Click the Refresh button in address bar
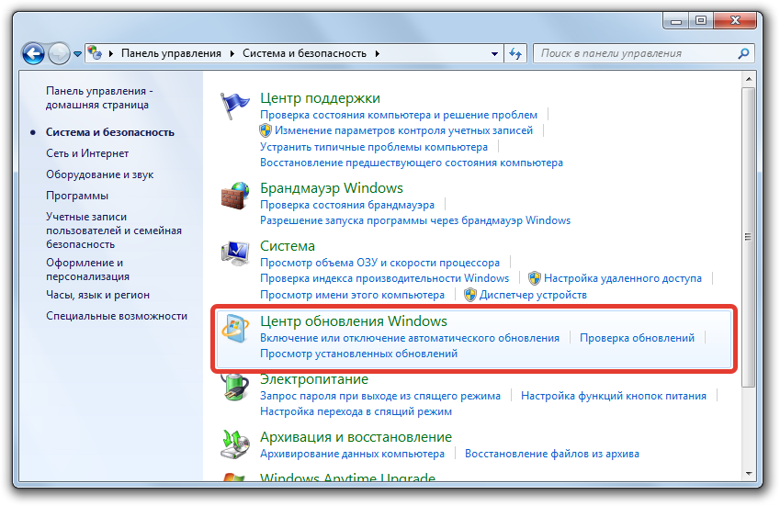Viewport: 780px width, 506px height. (x=515, y=53)
